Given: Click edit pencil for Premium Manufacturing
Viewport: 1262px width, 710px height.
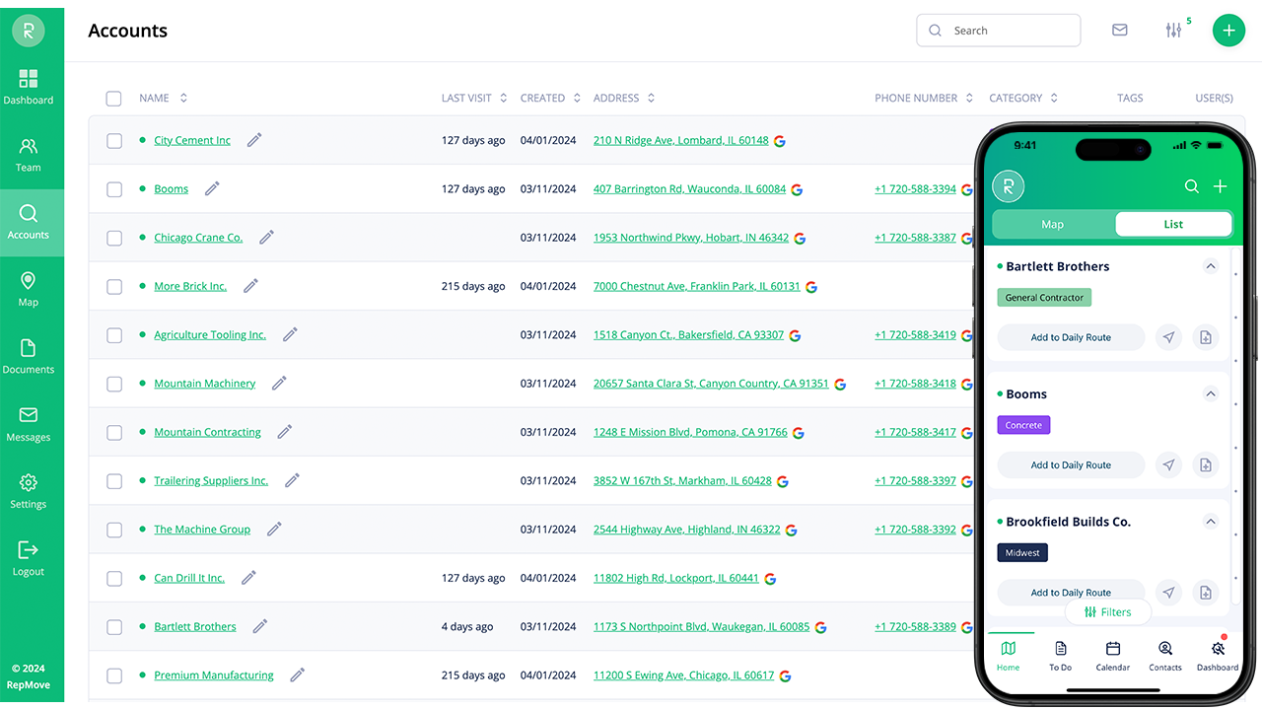Looking at the screenshot, I should (297, 675).
